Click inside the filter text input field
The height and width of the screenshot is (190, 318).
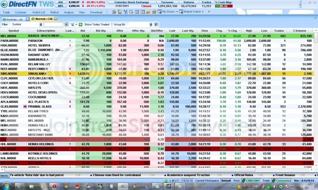pyautogui.click(x=53, y=24)
